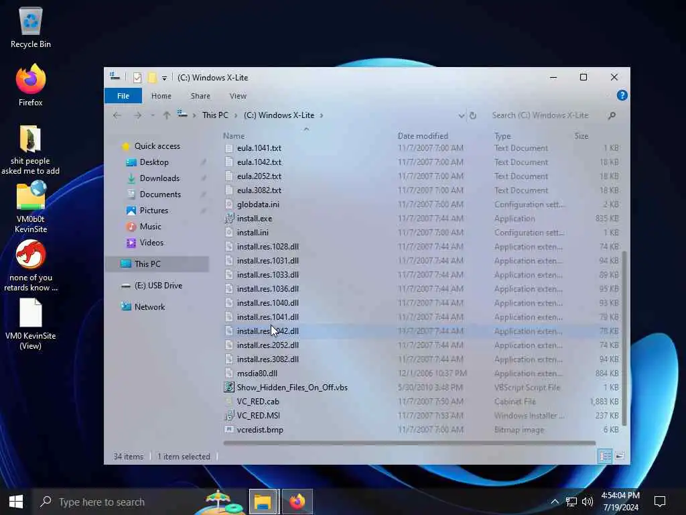Image resolution: width=686 pixels, height=515 pixels.
Task: Open the File ribbon tab
Action: 123,96
